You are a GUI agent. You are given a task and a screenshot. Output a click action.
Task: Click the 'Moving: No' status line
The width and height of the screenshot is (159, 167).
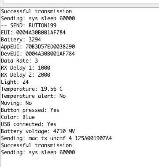(16, 103)
